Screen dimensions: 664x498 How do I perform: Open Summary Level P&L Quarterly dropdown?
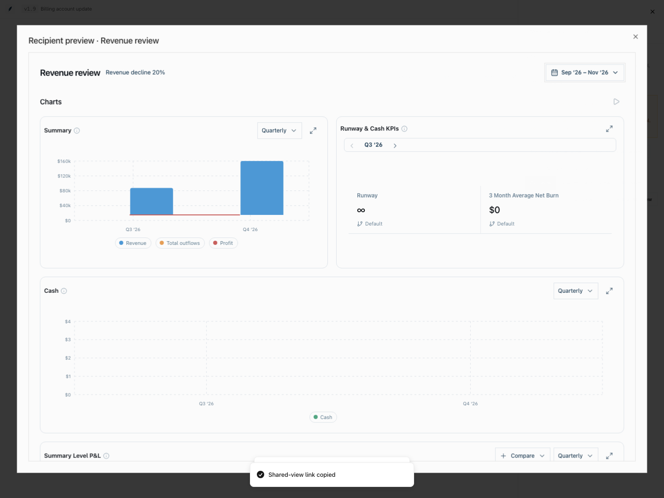coord(575,456)
